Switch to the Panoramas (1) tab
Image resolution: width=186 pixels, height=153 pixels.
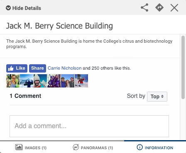[x=93, y=148]
